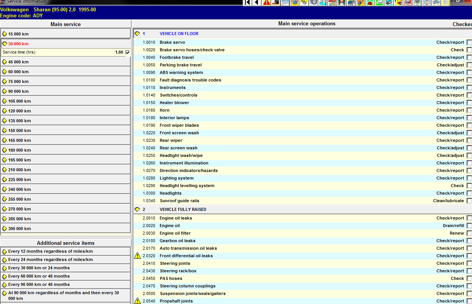Select the 90 000 km service interval
This screenshot has height=304, width=472.
click(18, 91)
